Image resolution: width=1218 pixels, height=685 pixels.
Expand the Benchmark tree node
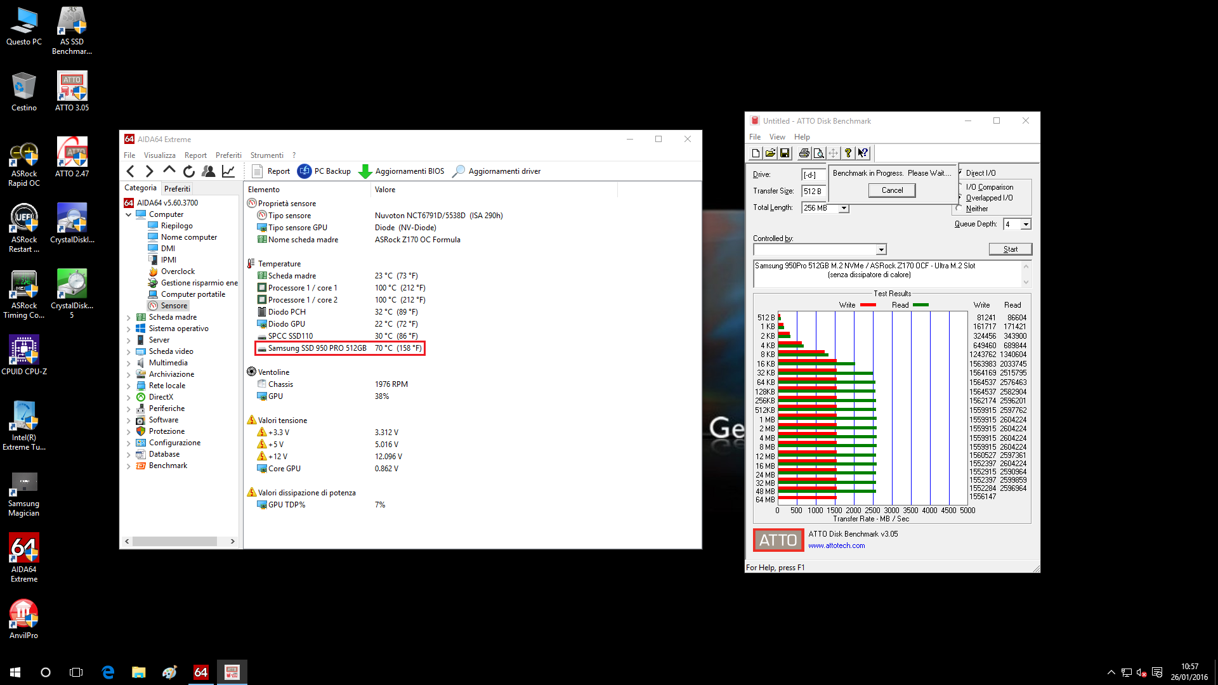pos(129,466)
